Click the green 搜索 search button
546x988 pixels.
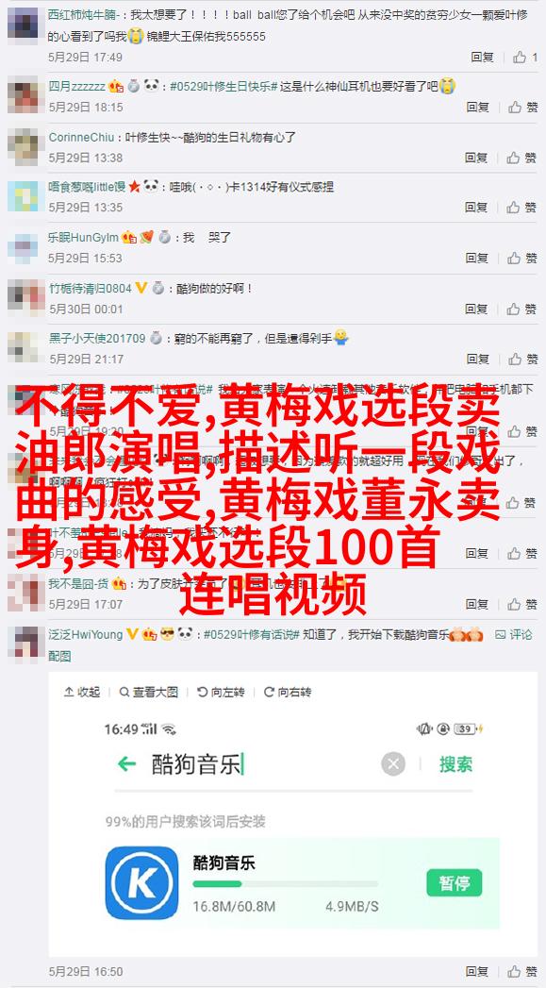point(456,764)
